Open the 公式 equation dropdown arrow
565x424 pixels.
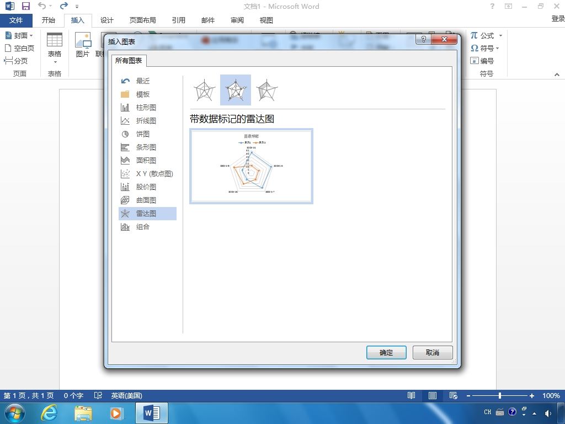click(500, 35)
